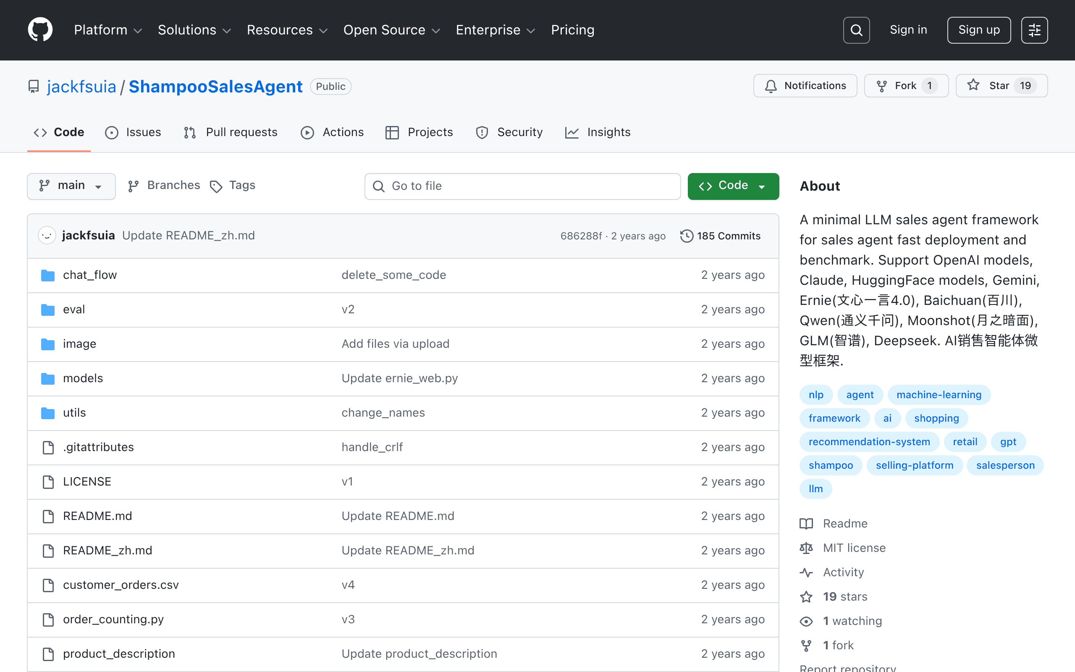Click the README.md file icon
The width and height of the screenshot is (1075, 672).
click(48, 517)
